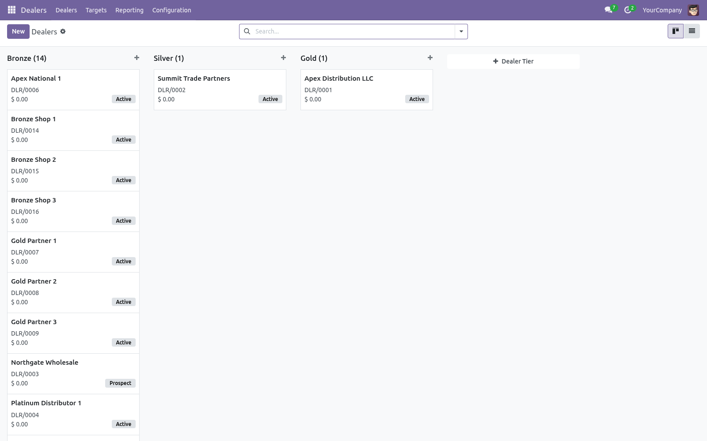Open the Bronze Shop 2 card
This screenshot has height=441, width=707.
click(73, 171)
